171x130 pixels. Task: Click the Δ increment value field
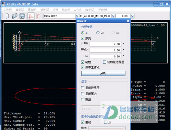[105, 56]
